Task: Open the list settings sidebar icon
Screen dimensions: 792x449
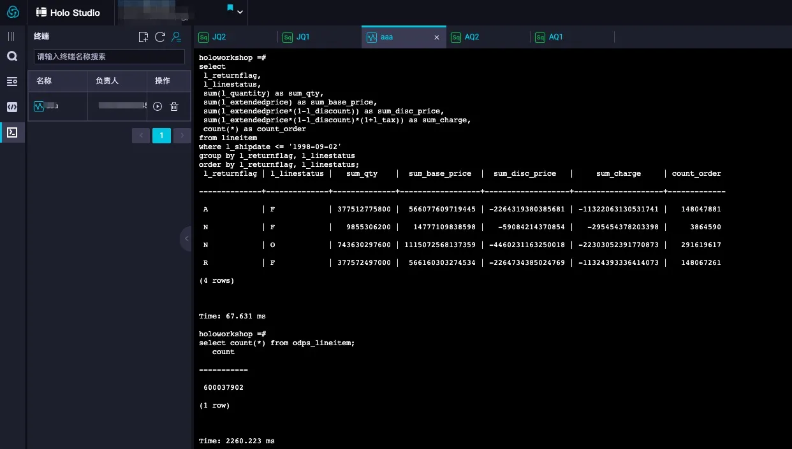Action: [12, 82]
